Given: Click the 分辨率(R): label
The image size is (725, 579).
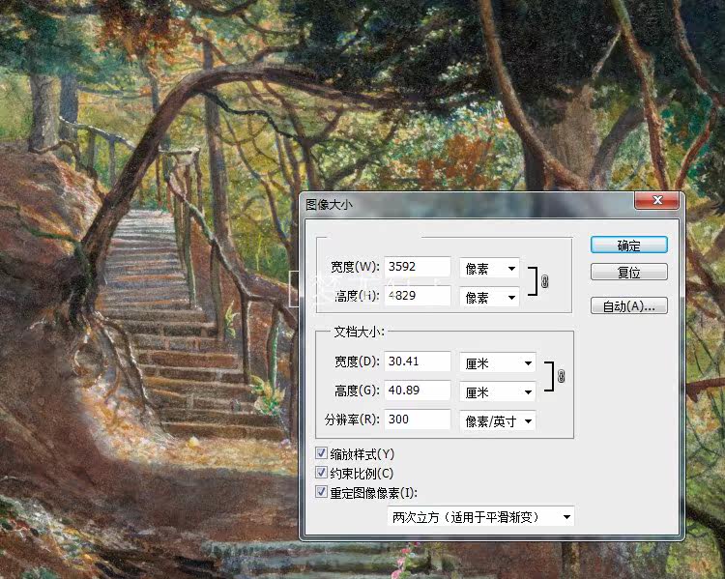Looking at the screenshot, I should [x=352, y=420].
